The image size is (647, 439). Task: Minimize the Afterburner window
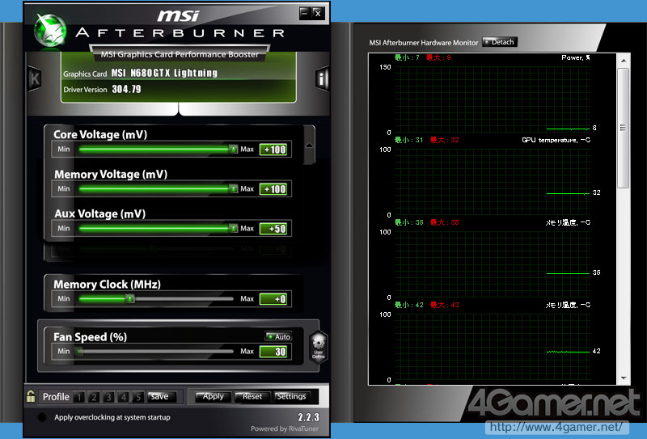(304, 13)
